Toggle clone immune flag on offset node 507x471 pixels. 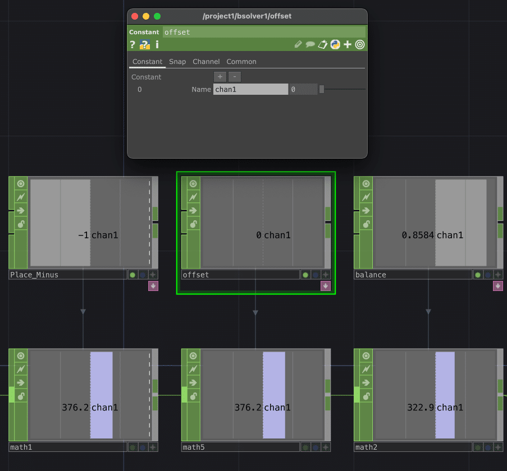point(193,197)
